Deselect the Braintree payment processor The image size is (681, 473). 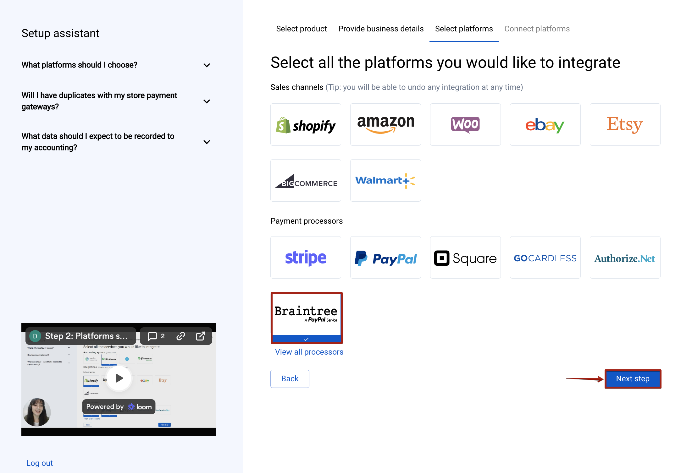(x=306, y=314)
